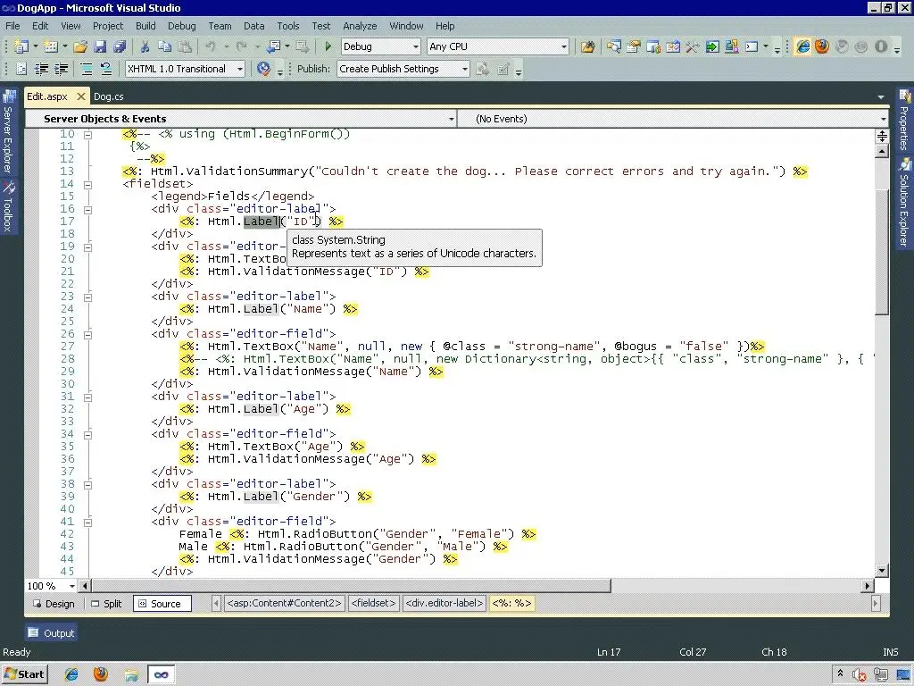914x686 pixels.
Task: Click the Opera browser icon in toolbar
Action: (x=880, y=46)
